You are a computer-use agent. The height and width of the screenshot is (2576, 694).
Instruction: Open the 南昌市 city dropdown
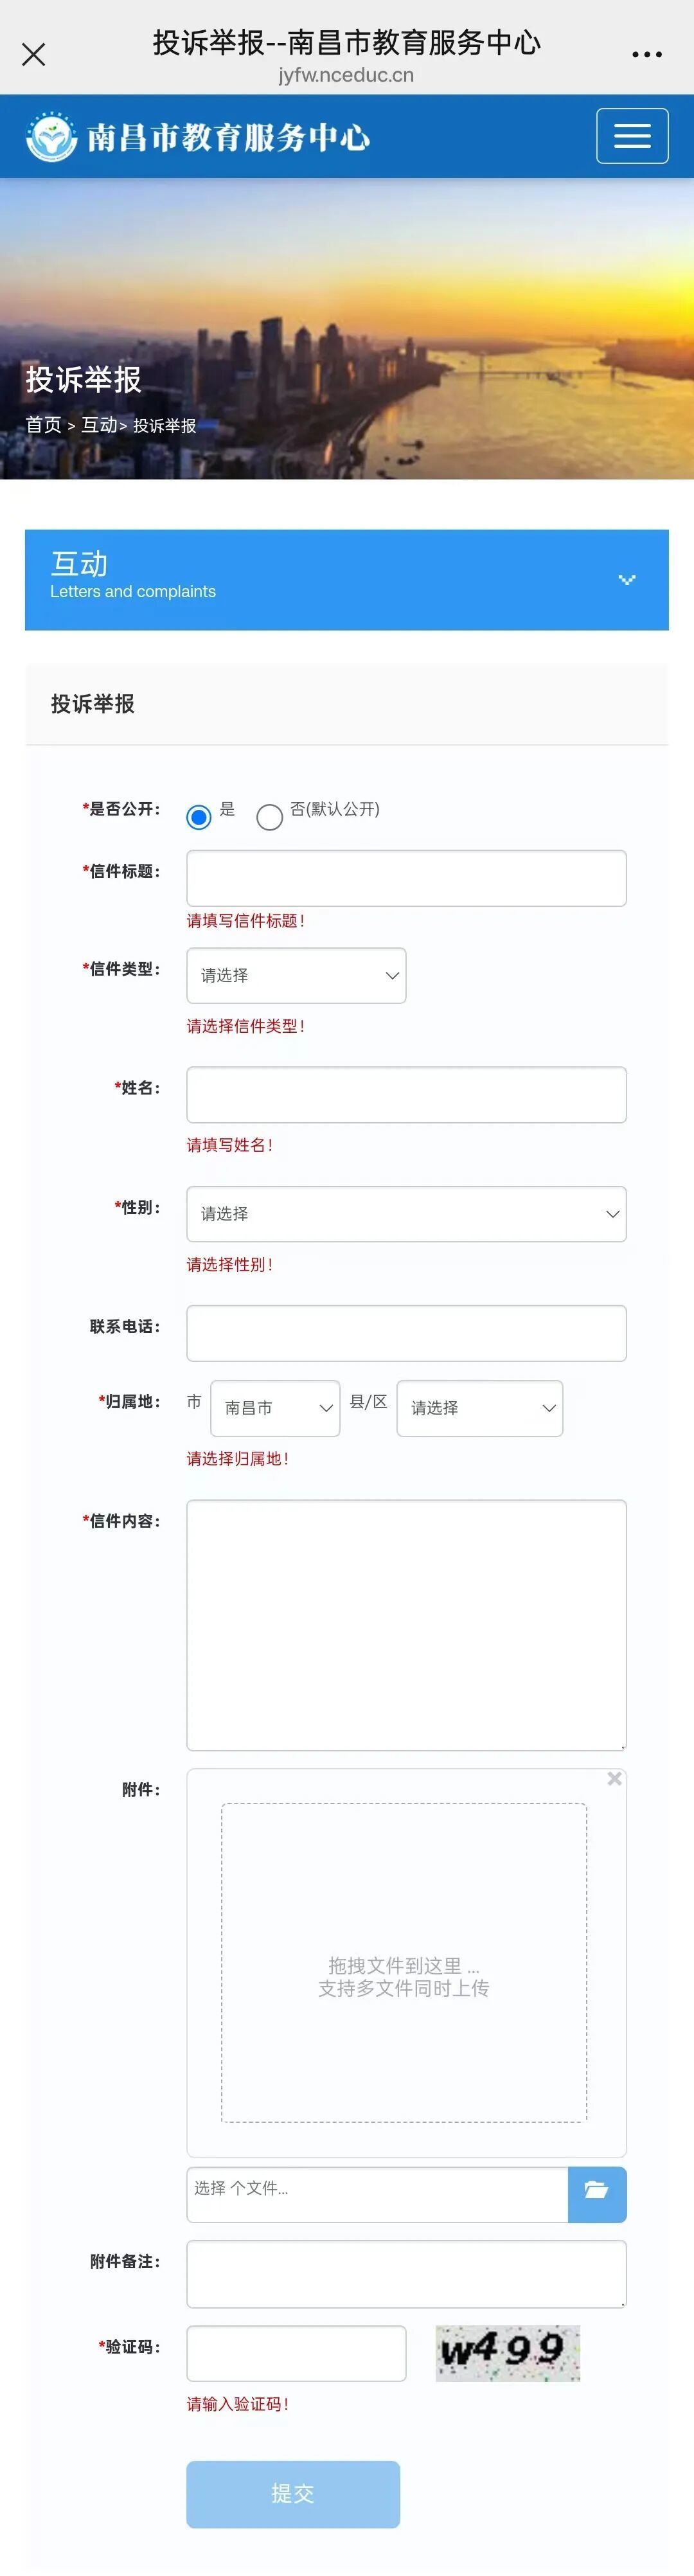pos(275,1408)
